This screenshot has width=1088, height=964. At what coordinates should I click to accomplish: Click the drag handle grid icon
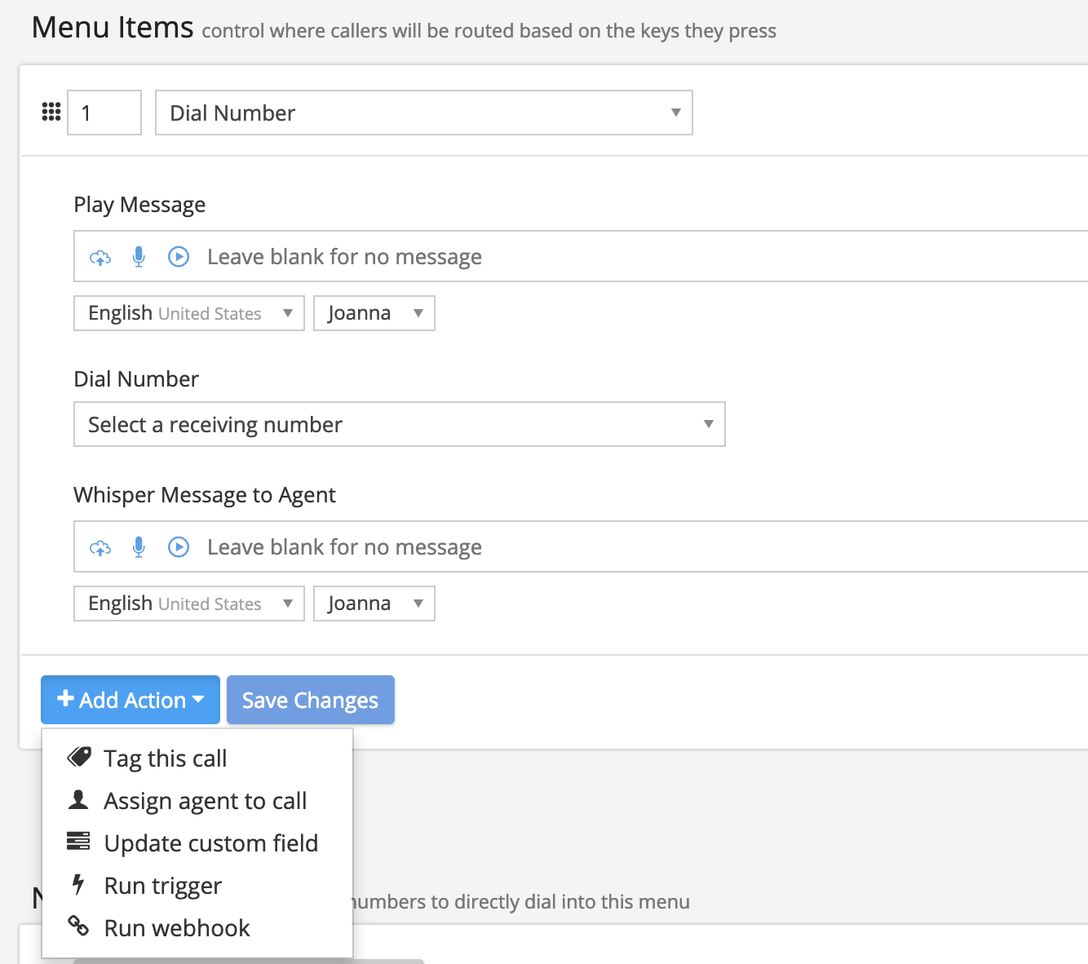pos(51,113)
